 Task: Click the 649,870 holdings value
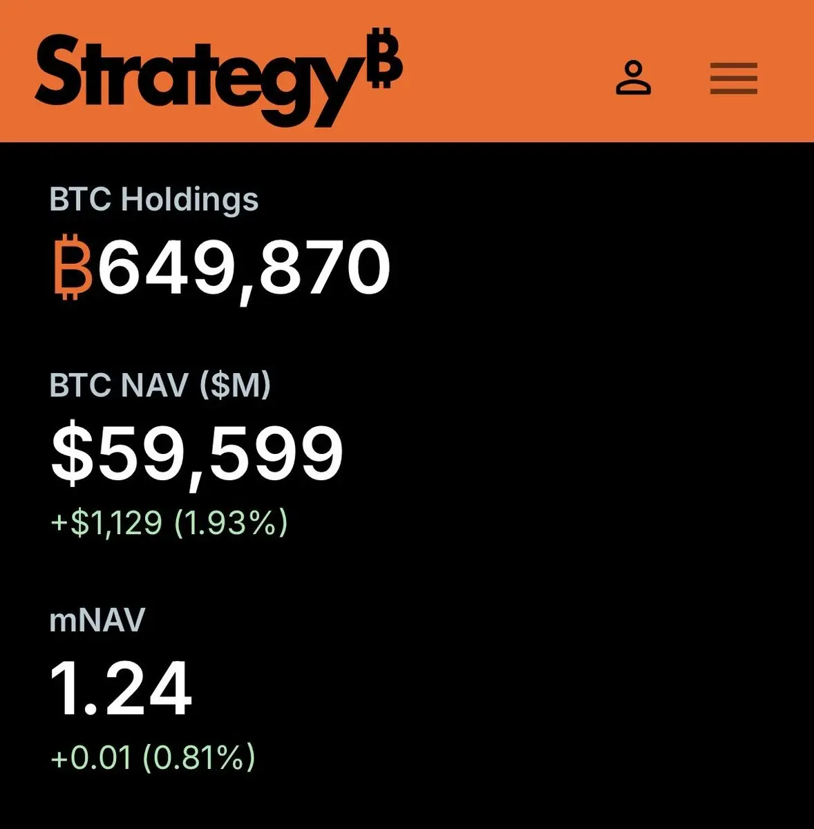(x=244, y=267)
